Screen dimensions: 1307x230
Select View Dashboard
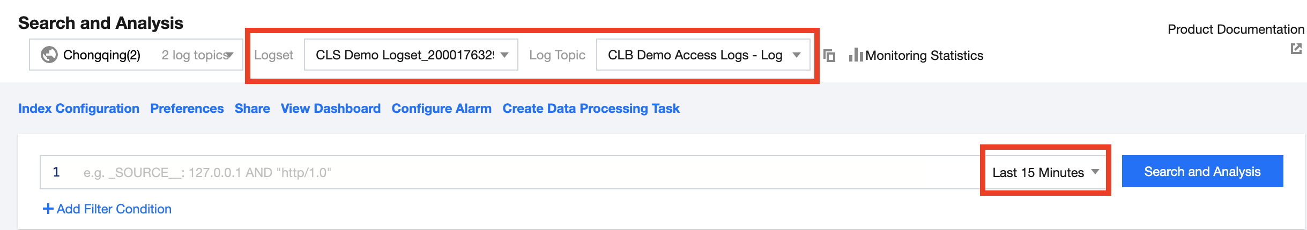(x=330, y=109)
